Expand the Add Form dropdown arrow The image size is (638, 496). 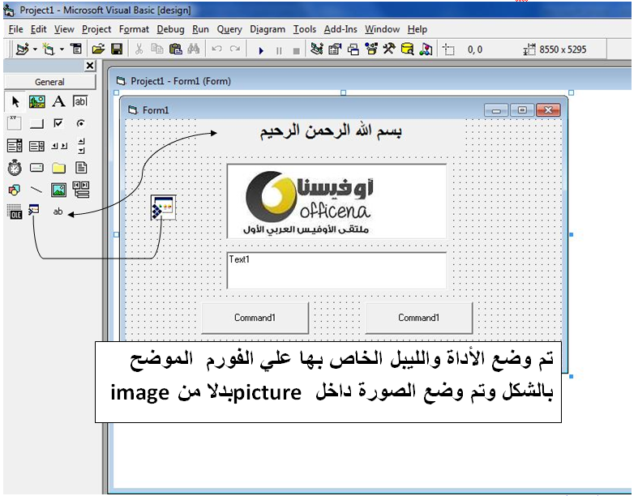tap(62, 49)
